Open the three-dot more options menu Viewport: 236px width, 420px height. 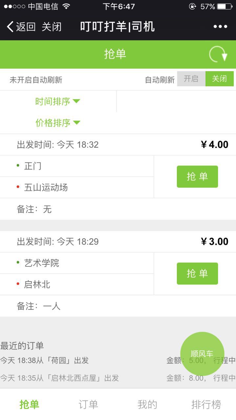click(220, 27)
